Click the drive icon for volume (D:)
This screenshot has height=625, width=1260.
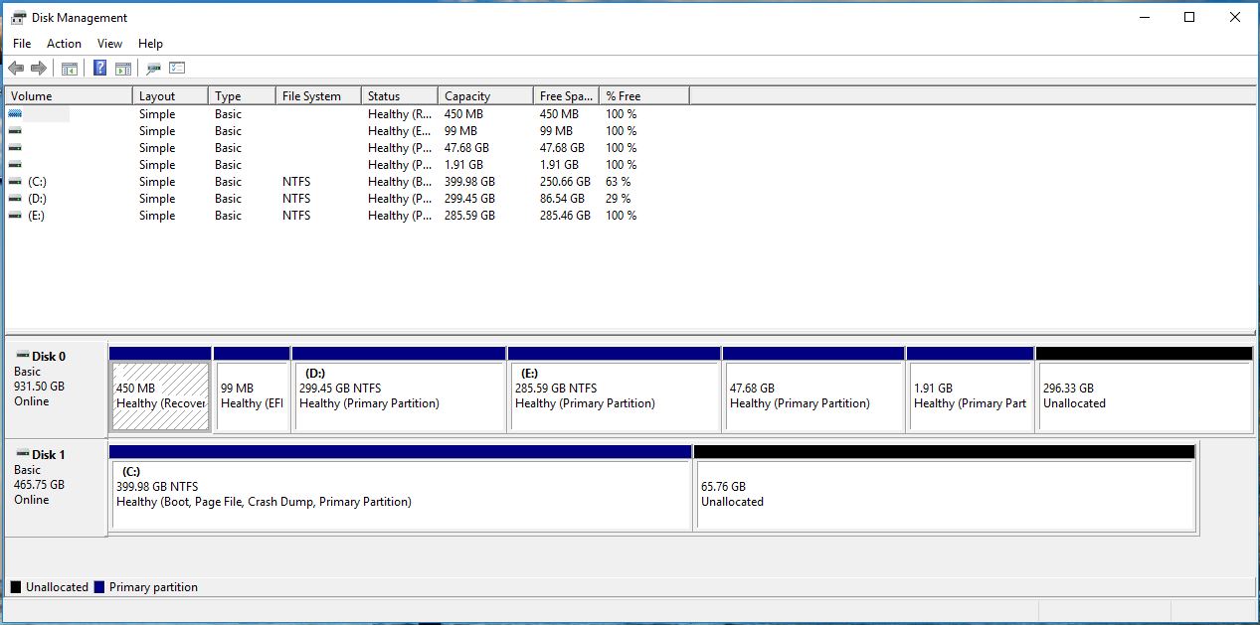(x=15, y=199)
